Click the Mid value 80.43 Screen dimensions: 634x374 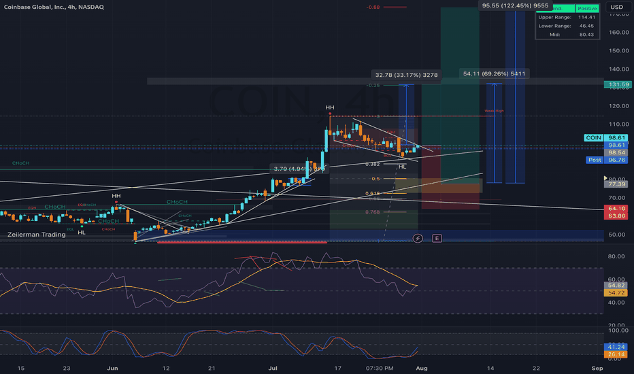(586, 35)
